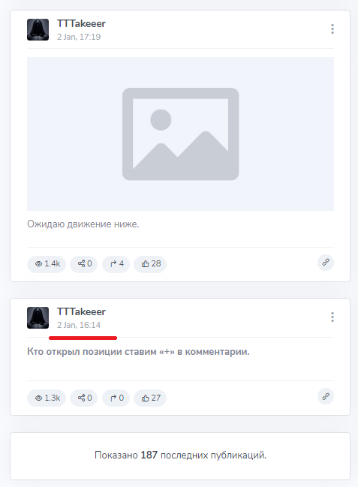Click thumbs-up badge showing 27
This screenshot has height=487, width=358.
coord(150,398)
